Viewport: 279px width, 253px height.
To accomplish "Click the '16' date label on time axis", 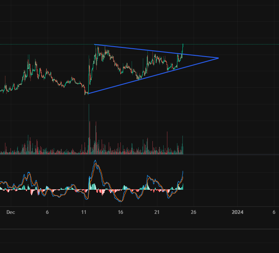I will pos(120,212).
